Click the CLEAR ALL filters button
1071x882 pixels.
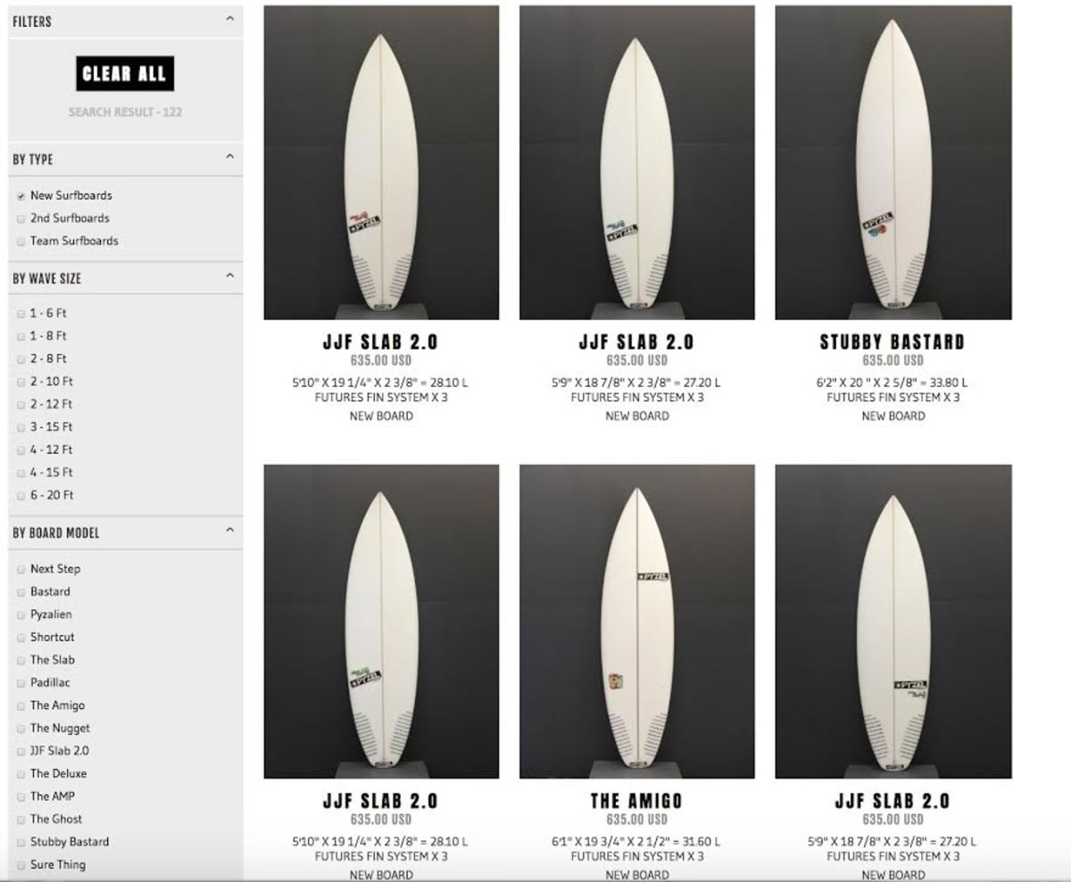[124, 72]
